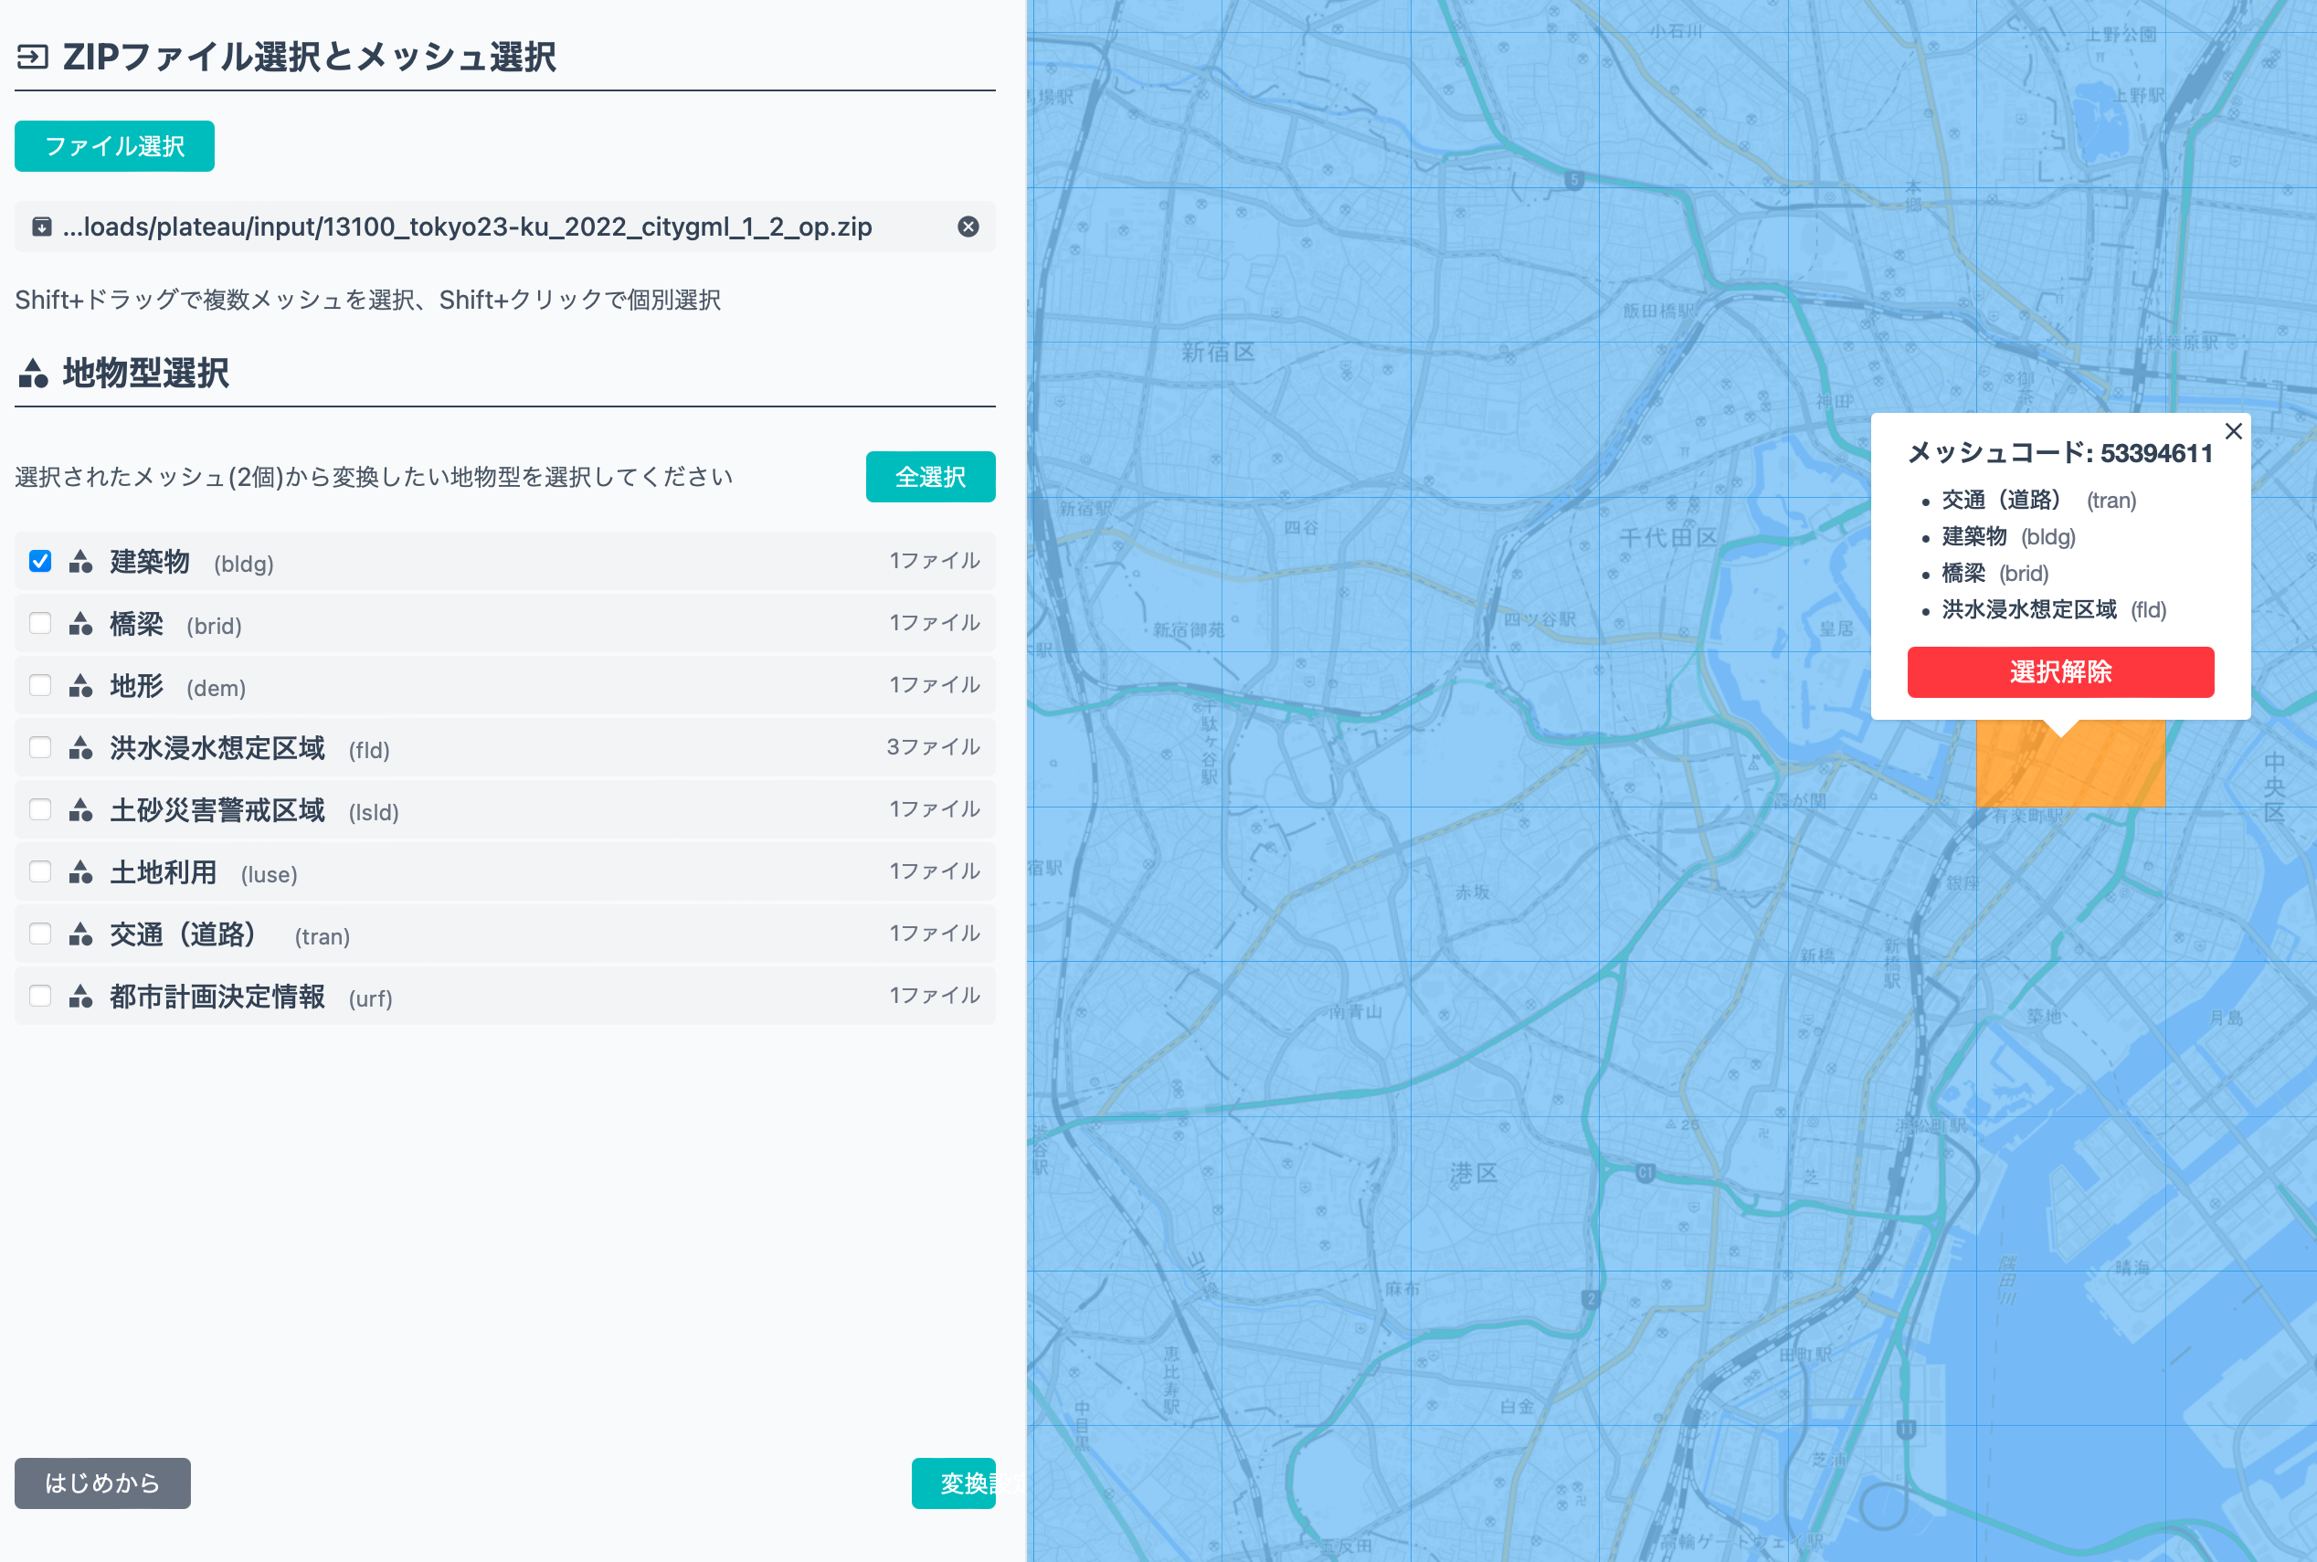Viewport: 2317px width, 1562px height.
Task: Check the 洪水浸水想定区域 (fld) checkbox
Action: (40, 748)
